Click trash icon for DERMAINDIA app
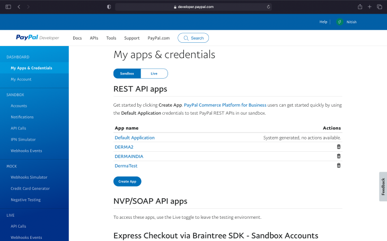Screen dimensions: 387x241 click(x=339, y=156)
